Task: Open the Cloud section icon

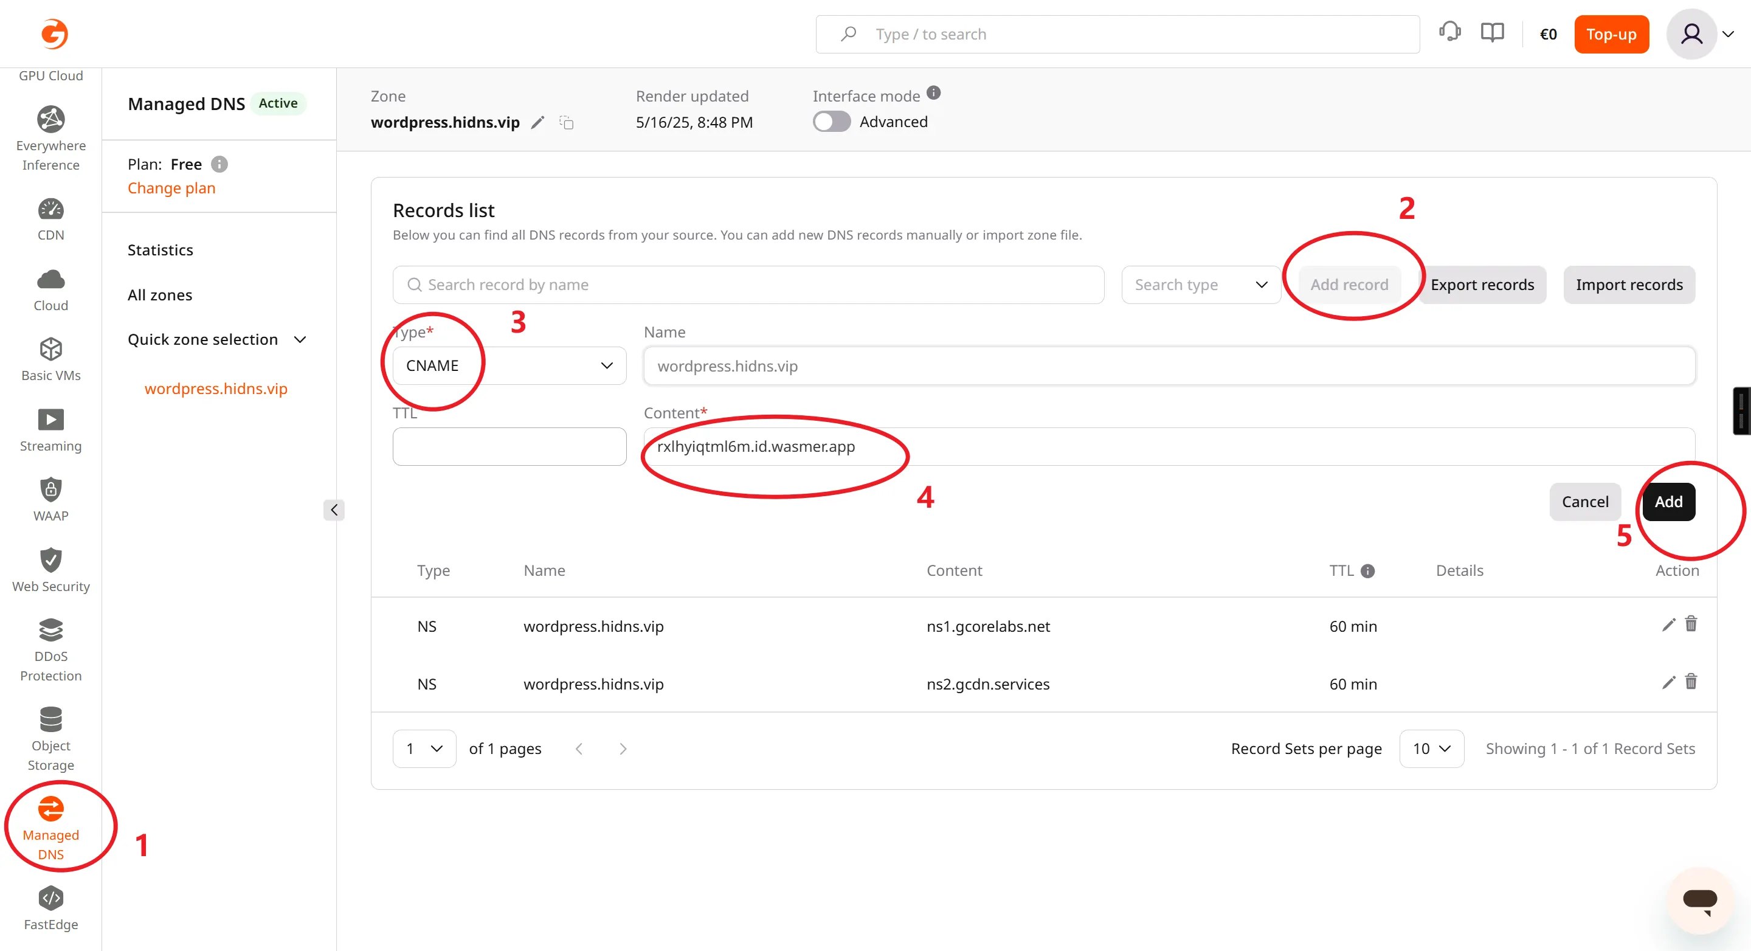Action: click(51, 279)
